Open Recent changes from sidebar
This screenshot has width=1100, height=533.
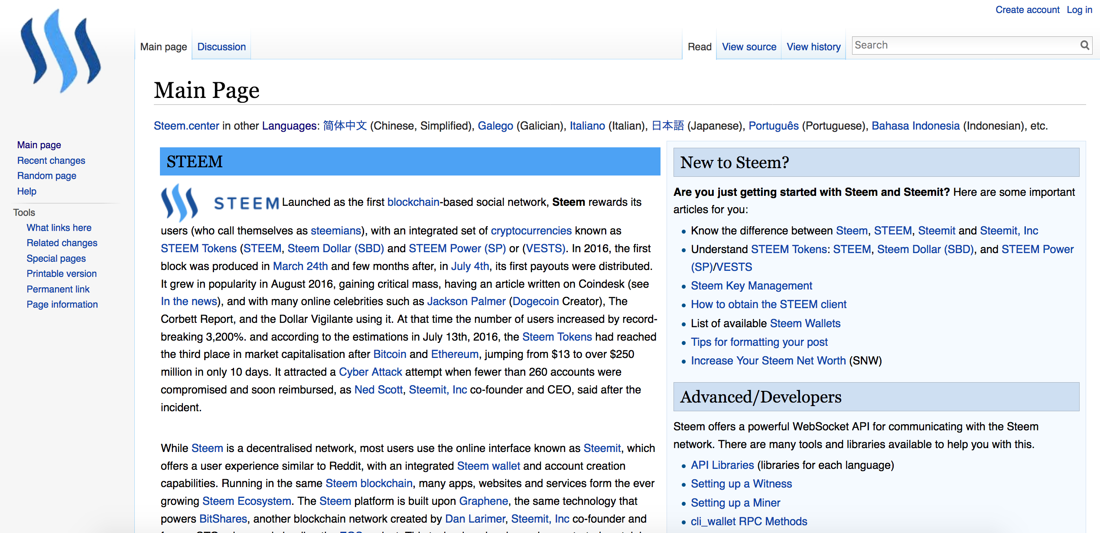coord(51,160)
